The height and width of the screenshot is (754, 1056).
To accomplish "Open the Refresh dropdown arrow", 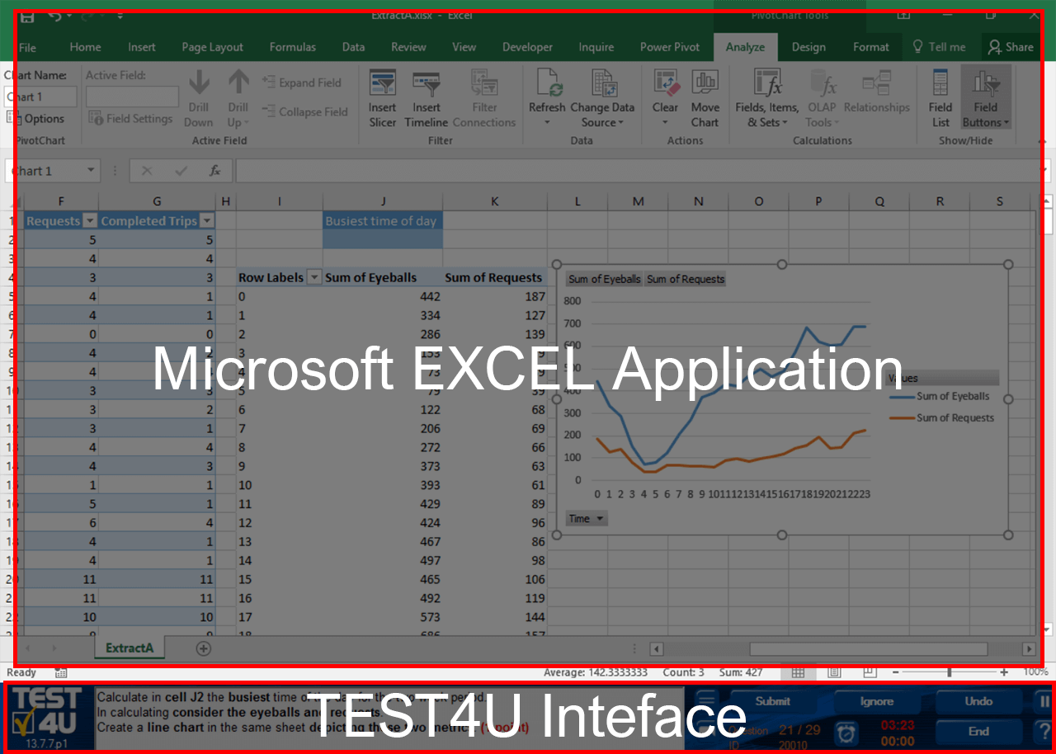I will tap(547, 123).
